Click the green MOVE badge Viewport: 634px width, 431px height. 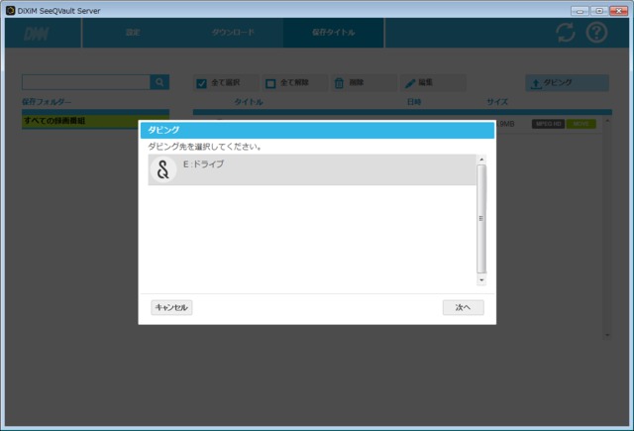click(x=581, y=124)
